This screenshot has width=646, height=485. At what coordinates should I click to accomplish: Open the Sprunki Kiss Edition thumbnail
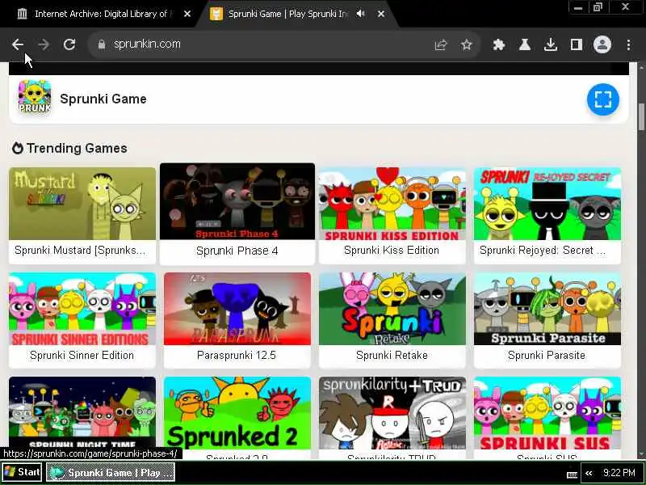[392, 204]
